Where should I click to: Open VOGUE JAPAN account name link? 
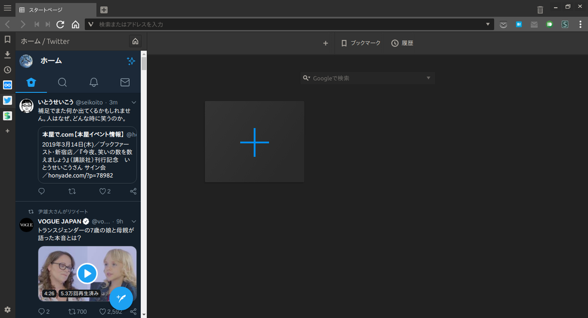pyautogui.click(x=60, y=222)
